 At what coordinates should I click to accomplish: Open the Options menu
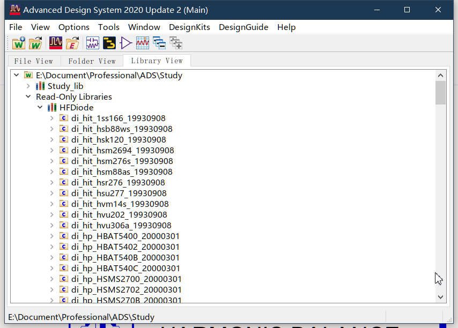click(x=74, y=27)
